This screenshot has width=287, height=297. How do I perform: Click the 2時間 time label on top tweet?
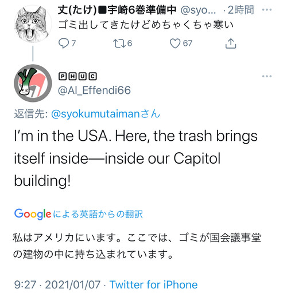coord(241,10)
